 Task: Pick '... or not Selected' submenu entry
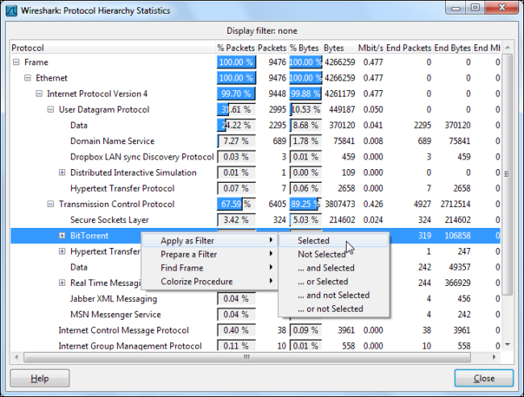click(331, 309)
